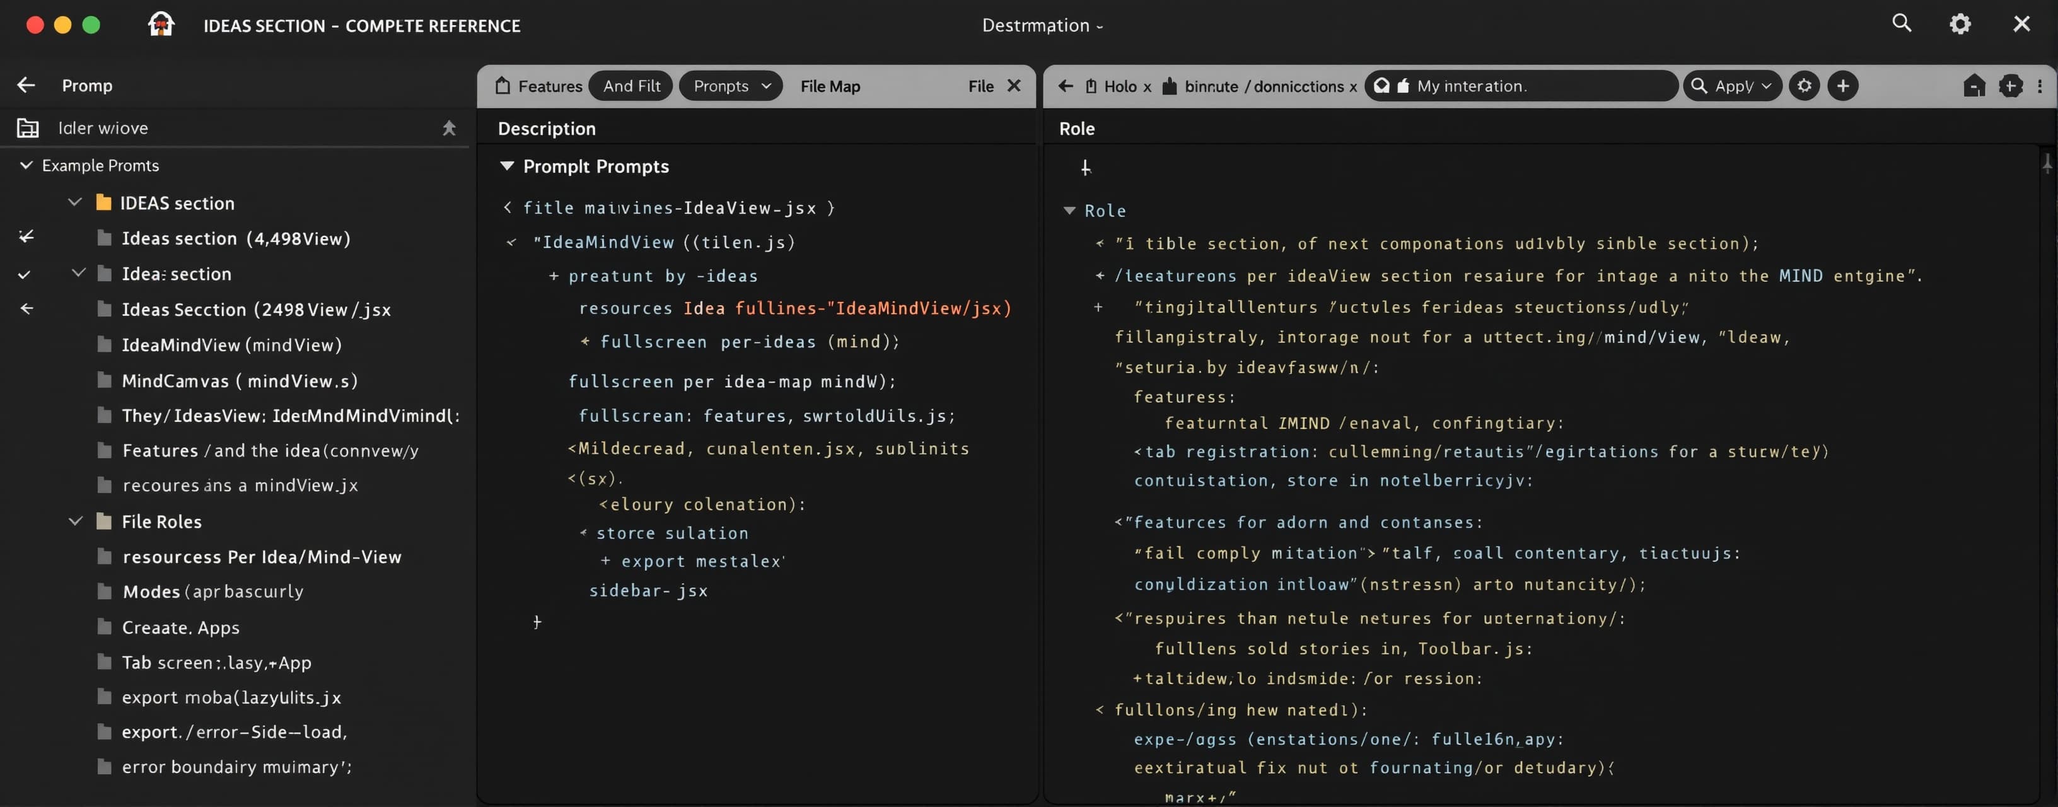Click 'features:' line in Role panel
Screen dimensions: 2058x807
pyautogui.click(x=1184, y=397)
